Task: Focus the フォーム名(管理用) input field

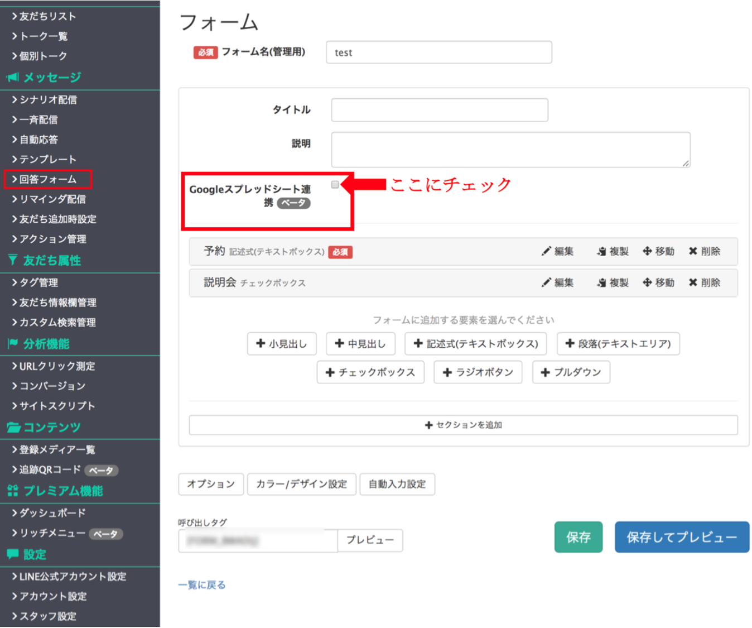Action: (x=439, y=52)
